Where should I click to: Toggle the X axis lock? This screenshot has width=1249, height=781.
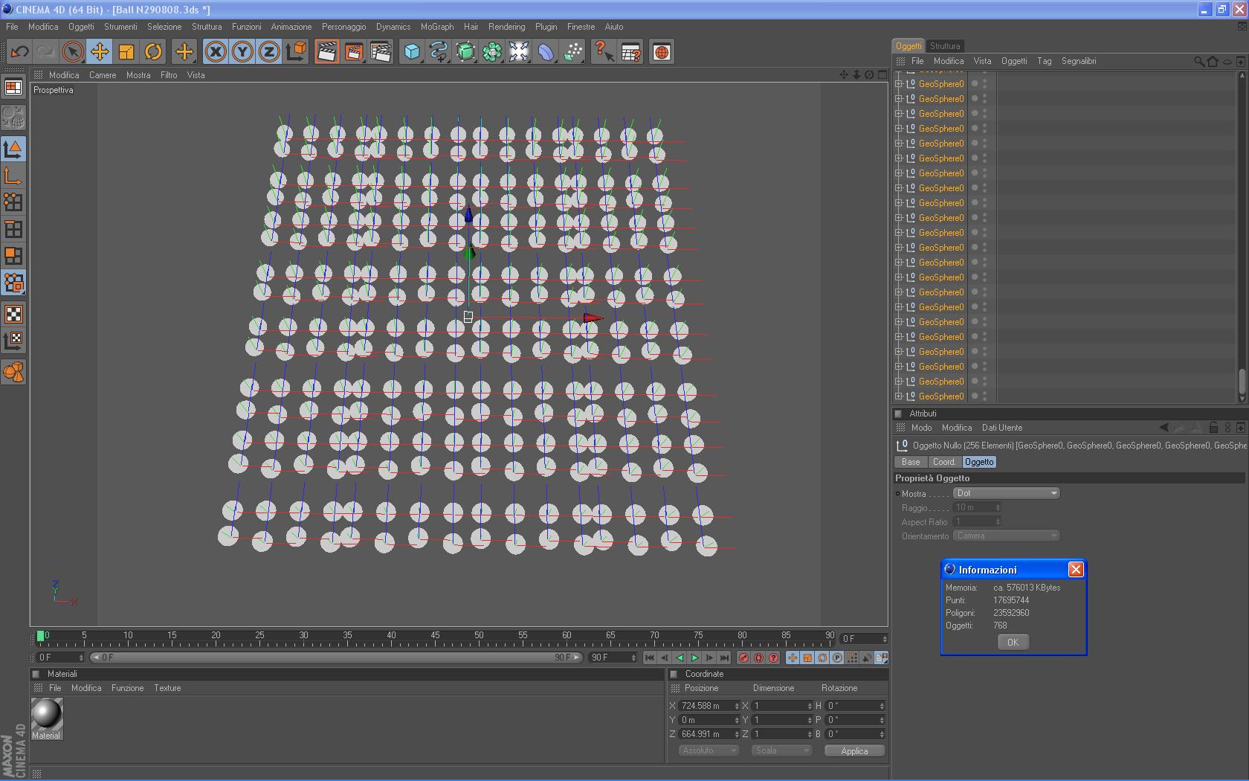216,52
